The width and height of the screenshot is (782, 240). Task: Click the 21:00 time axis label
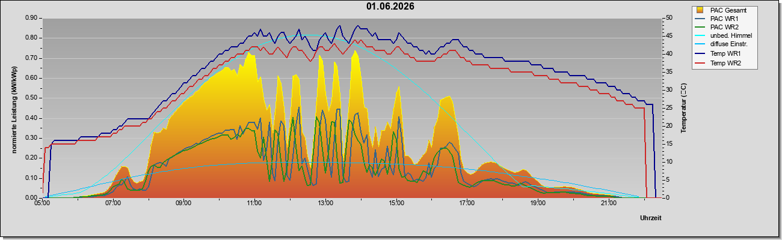(x=609, y=204)
